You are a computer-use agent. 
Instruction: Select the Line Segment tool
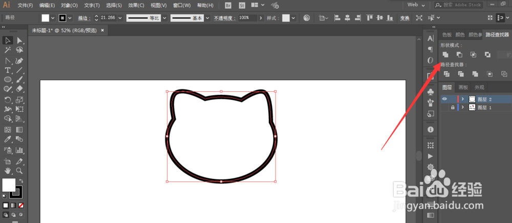pyautogui.click(x=19, y=70)
